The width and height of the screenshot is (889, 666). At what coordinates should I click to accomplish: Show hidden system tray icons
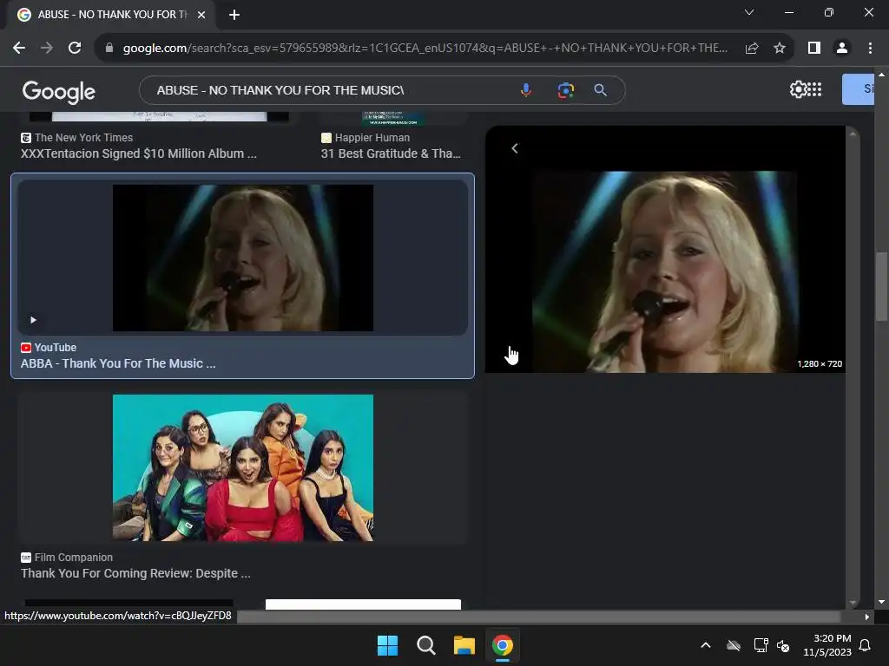706,645
